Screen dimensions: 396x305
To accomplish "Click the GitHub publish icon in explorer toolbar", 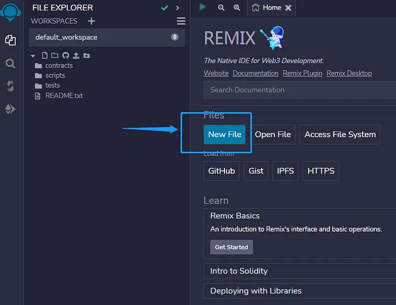I will [65, 56].
